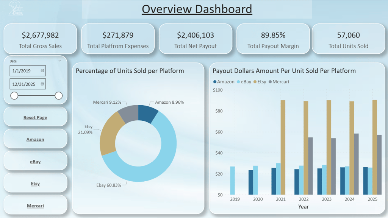The height and width of the screenshot is (218, 388).
Task: Click the Percentage of Units Sold per Platform title
Action: click(x=130, y=71)
